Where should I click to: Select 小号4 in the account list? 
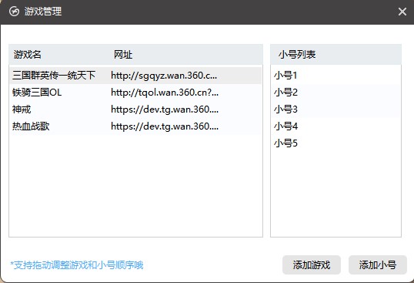click(x=336, y=126)
